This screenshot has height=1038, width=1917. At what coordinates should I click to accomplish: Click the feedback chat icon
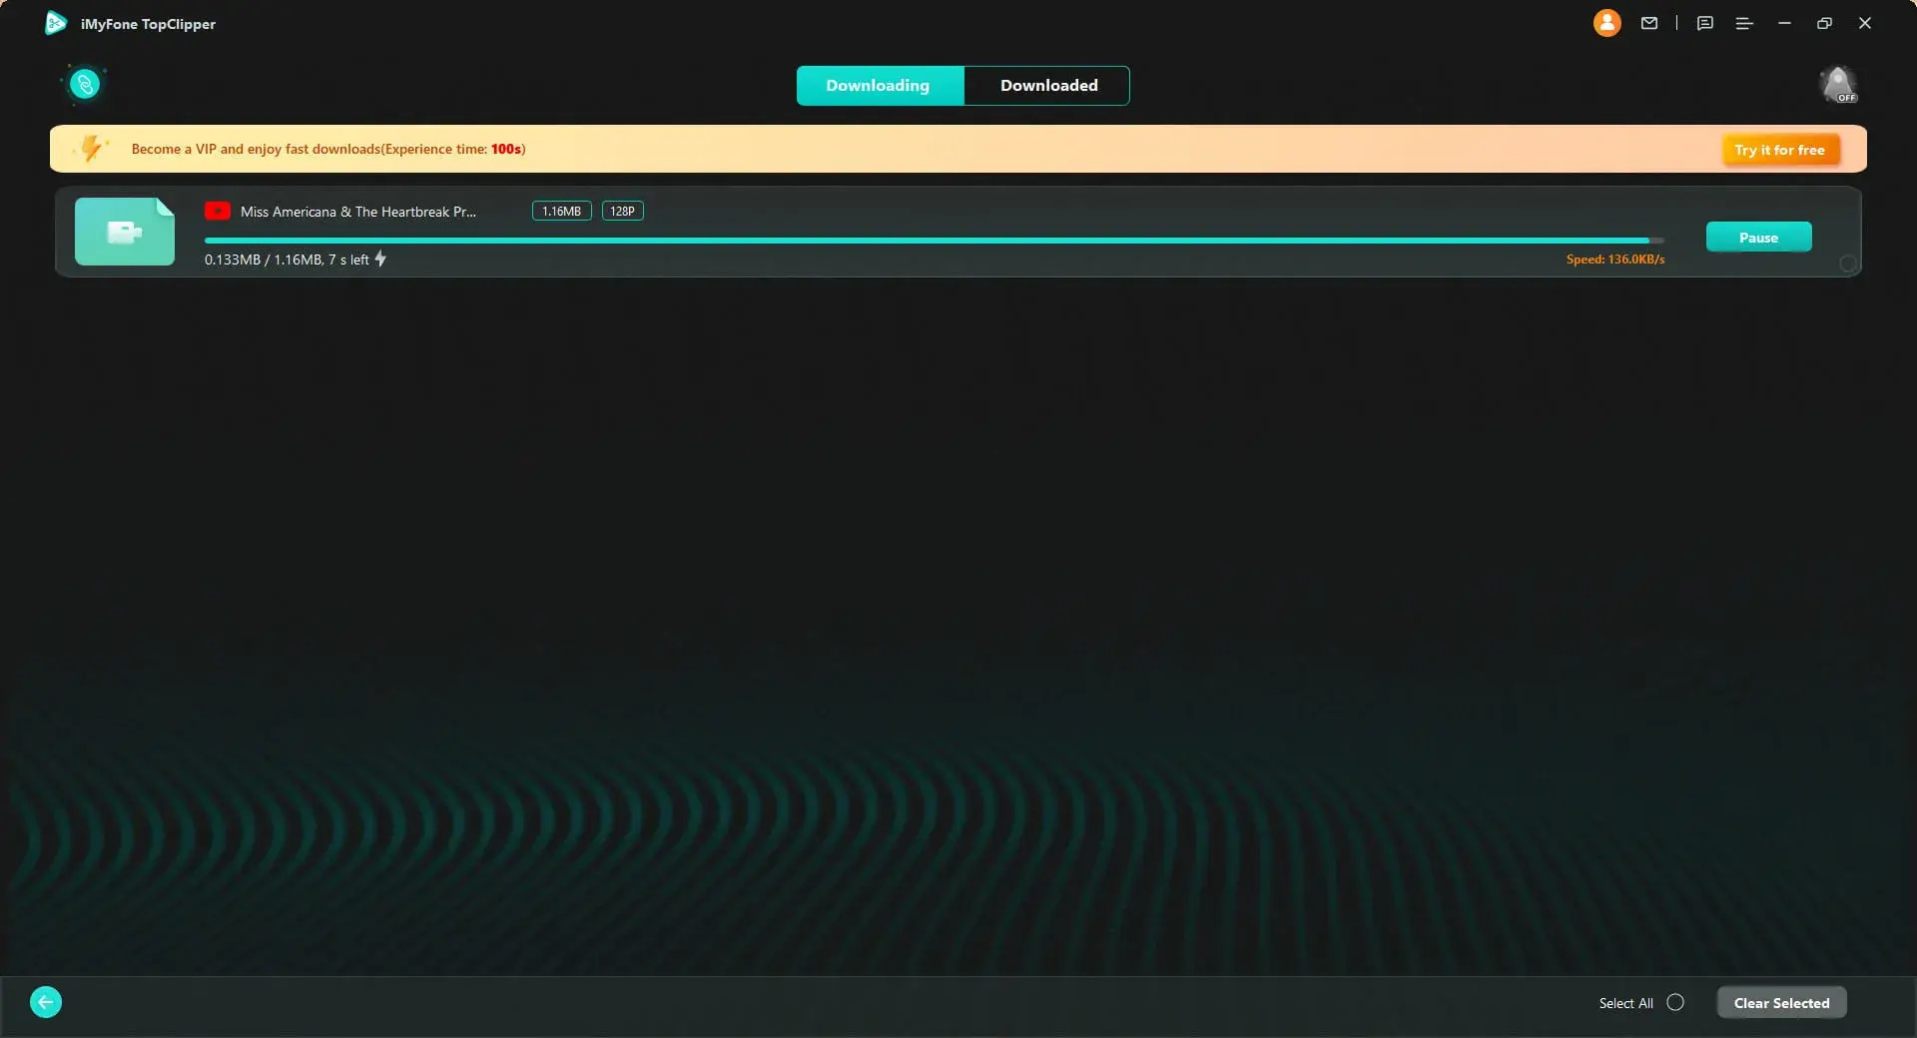(1704, 23)
